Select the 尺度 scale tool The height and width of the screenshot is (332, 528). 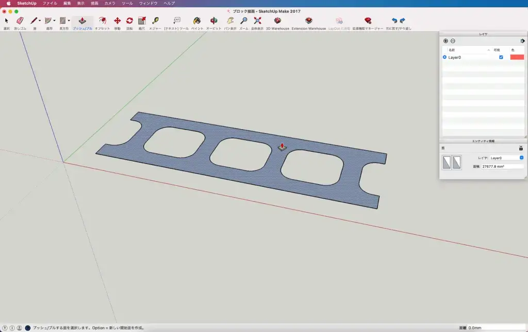(142, 21)
